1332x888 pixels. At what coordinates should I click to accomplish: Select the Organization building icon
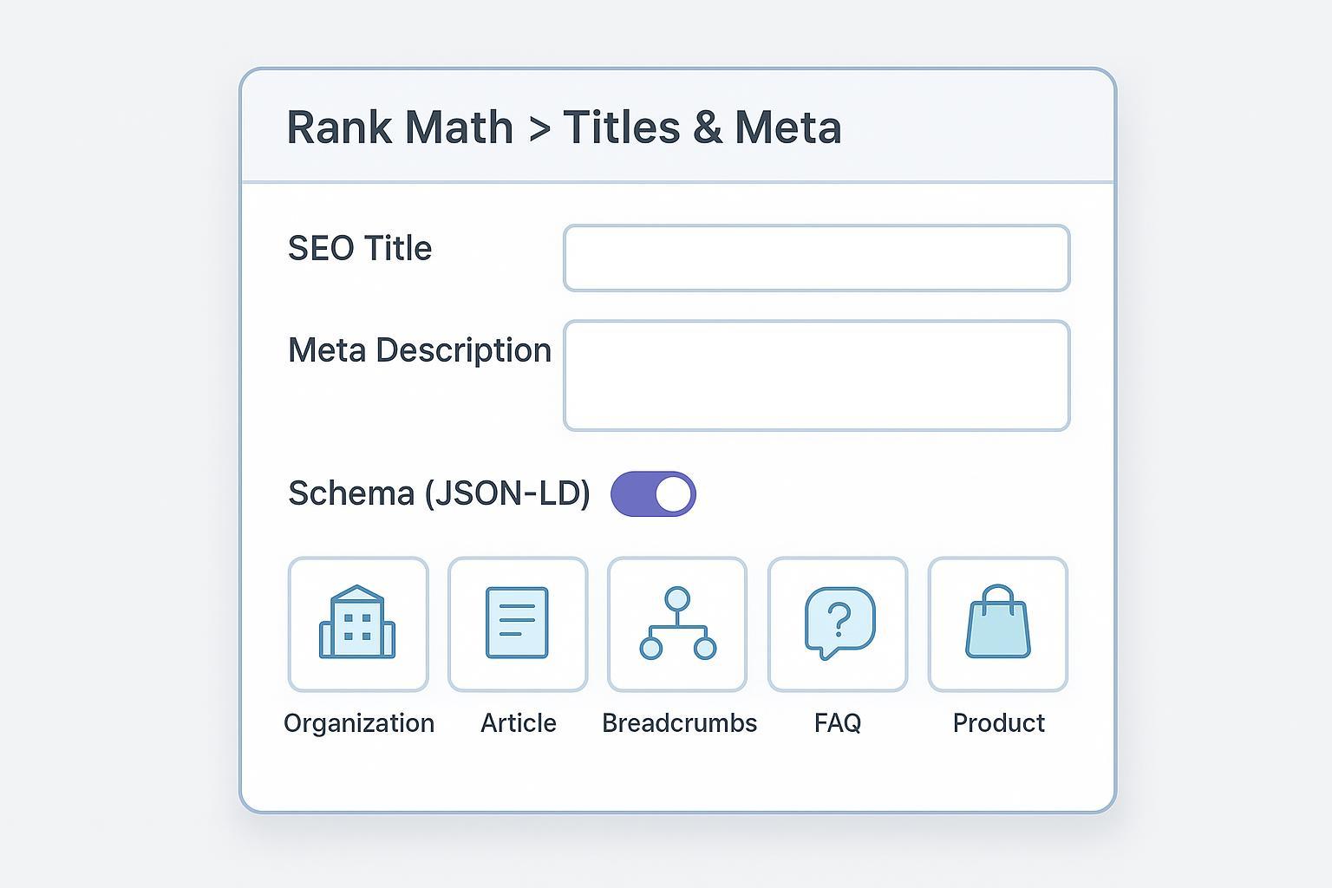(x=357, y=624)
